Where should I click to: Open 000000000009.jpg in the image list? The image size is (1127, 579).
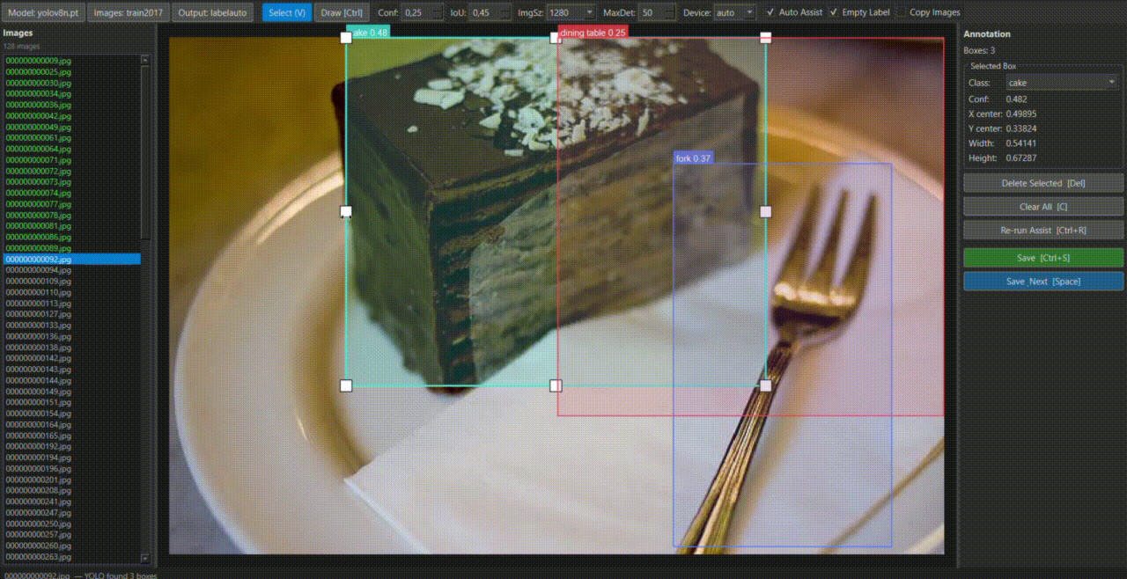(72, 61)
